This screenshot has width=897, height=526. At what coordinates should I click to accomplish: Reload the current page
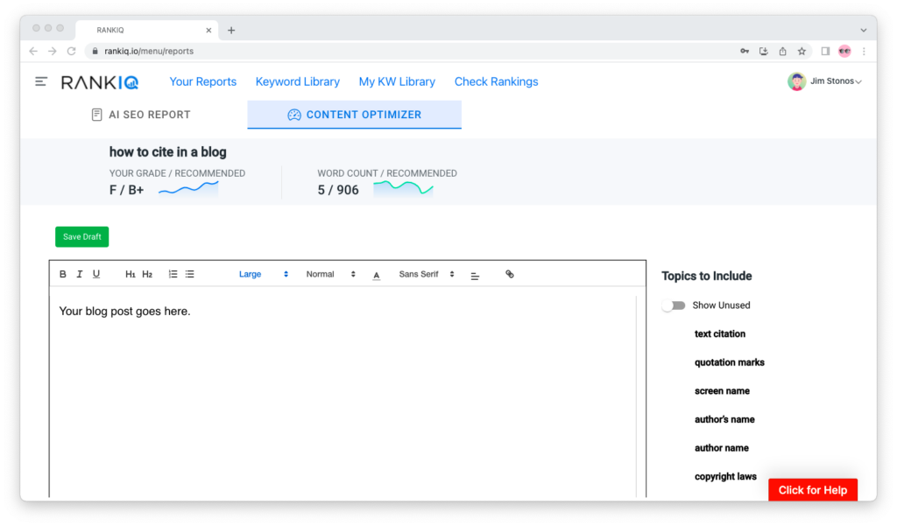(72, 51)
